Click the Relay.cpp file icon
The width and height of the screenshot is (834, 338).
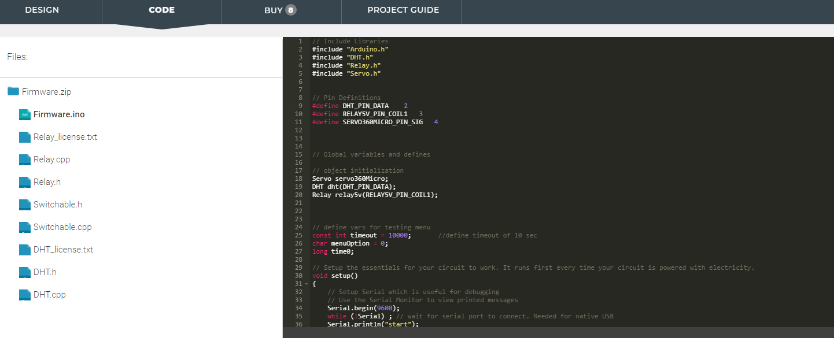pyautogui.click(x=24, y=159)
